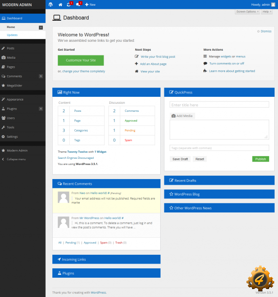Open the WordPress link in the footer
278x297 pixels.
click(x=98, y=292)
